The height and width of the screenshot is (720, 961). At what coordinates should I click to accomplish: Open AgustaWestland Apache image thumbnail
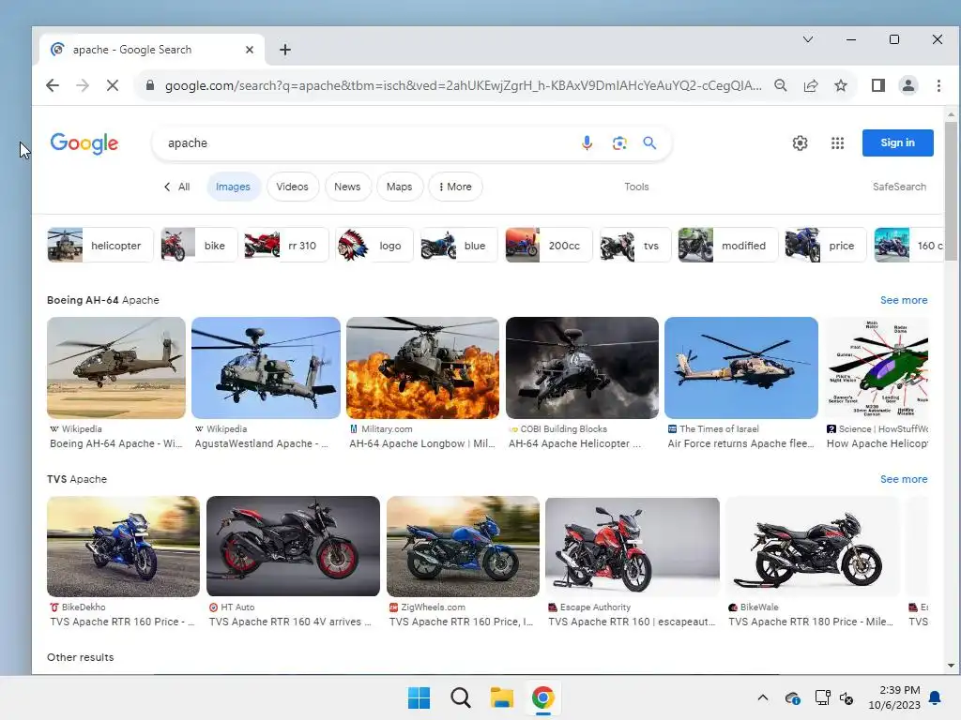(x=266, y=367)
